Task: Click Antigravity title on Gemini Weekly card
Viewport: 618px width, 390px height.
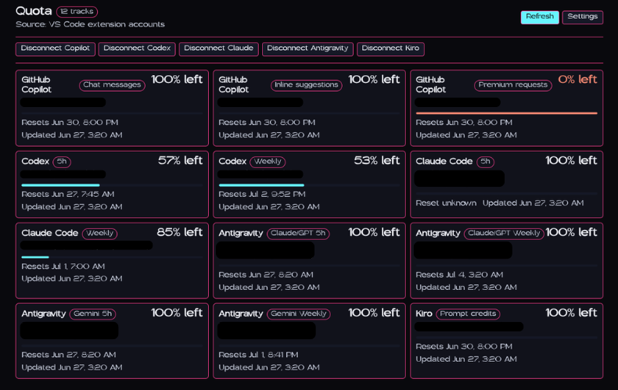Action: point(241,313)
